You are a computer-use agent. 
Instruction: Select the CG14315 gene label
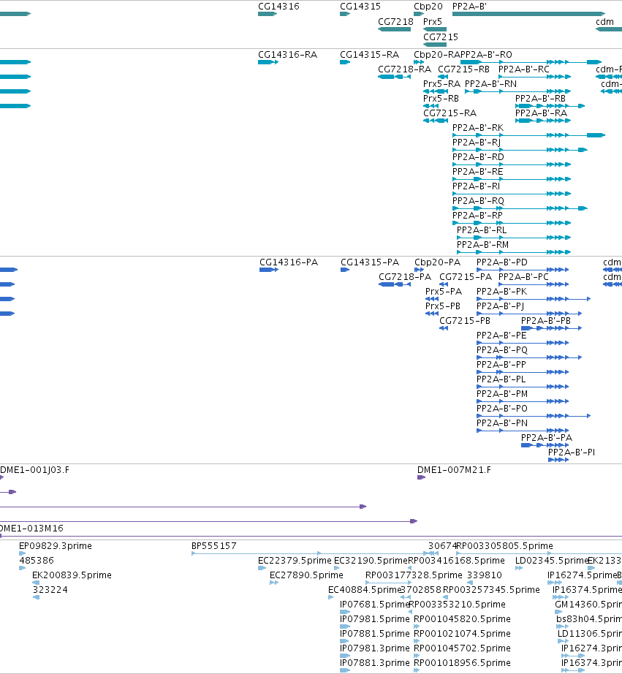360,7
